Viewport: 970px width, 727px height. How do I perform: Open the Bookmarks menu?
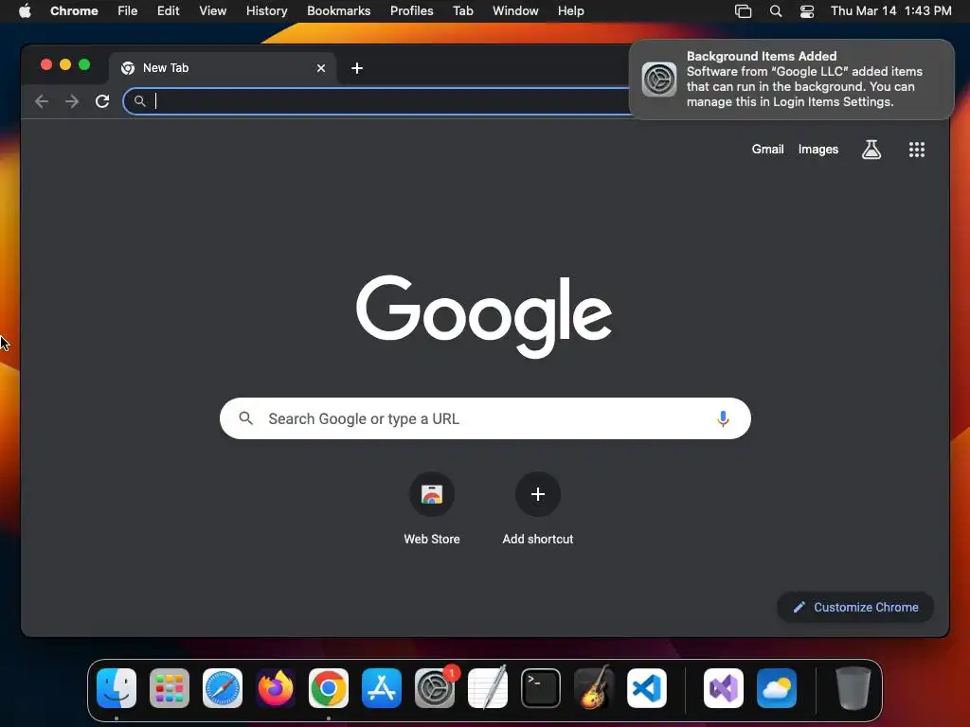338,11
